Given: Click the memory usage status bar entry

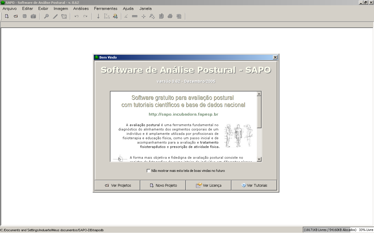Looking at the screenshot, I should click(x=330, y=230).
